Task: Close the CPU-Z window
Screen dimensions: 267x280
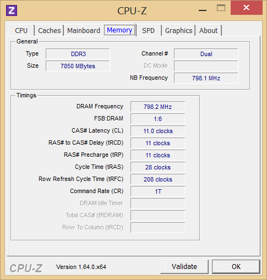Action: pyautogui.click(x=246, y=8)
